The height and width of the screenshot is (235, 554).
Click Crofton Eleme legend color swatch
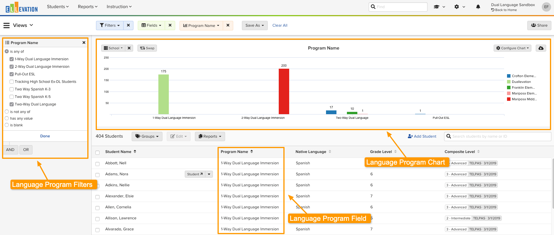[x=508, y=76]
